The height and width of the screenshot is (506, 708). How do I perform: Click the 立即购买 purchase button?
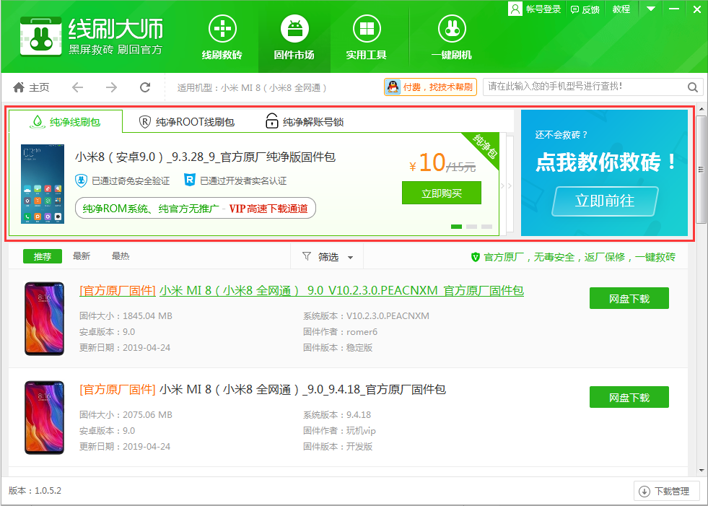(441, 193)
